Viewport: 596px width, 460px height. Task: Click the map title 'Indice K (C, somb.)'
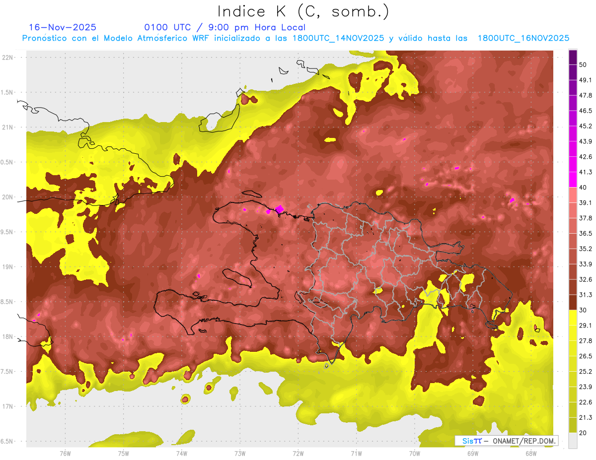pyautogui.click(x=303, y=11)
